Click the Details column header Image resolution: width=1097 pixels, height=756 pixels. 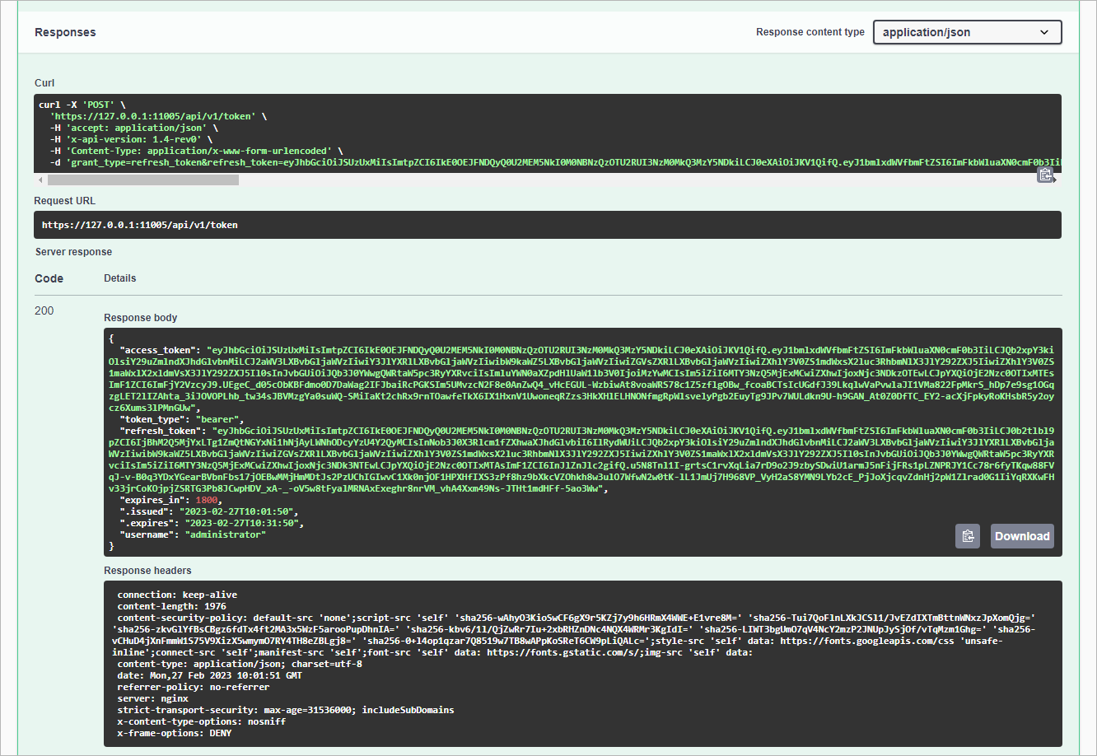tap(120, 278)
